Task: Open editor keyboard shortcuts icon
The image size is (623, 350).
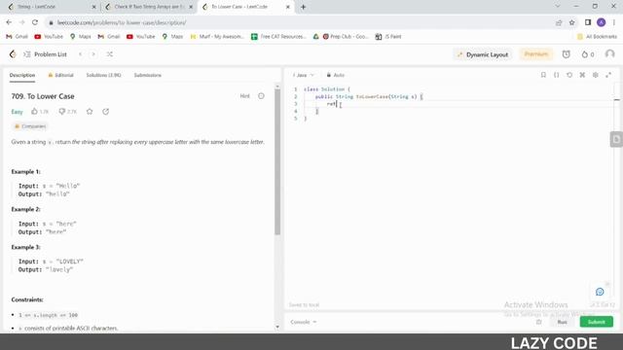Action: (x=582, y=75)
